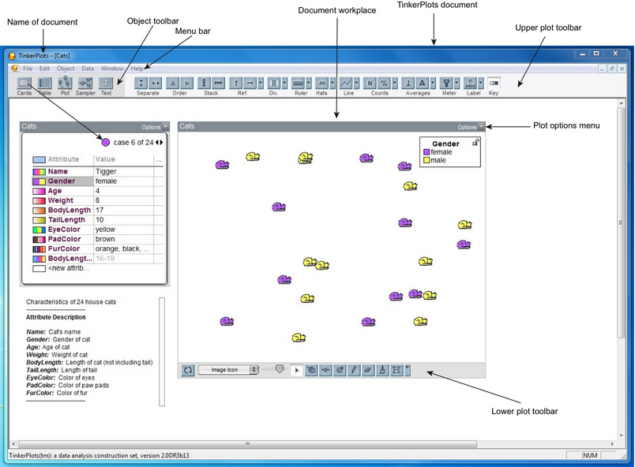Click the Label button
This screenshot has height=467, width=635.
[470, 84]
